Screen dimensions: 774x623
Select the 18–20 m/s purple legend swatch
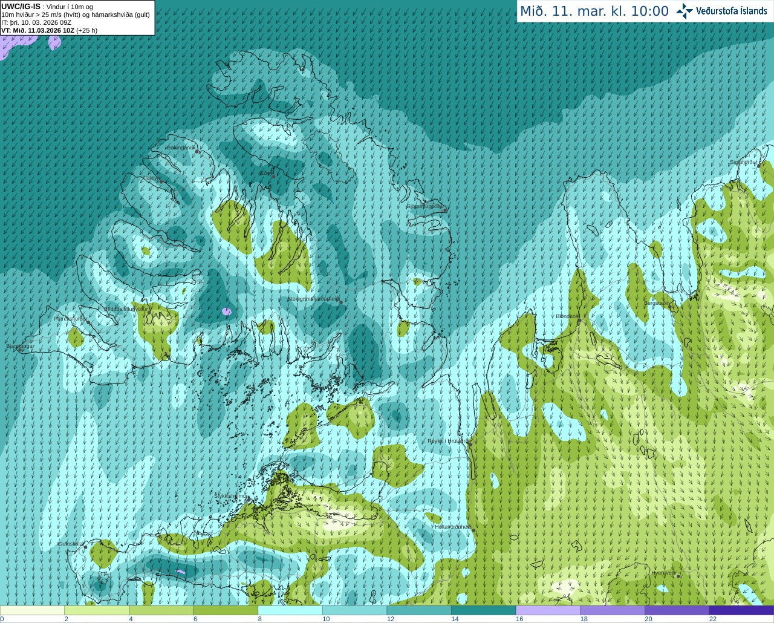coord(612,610)
